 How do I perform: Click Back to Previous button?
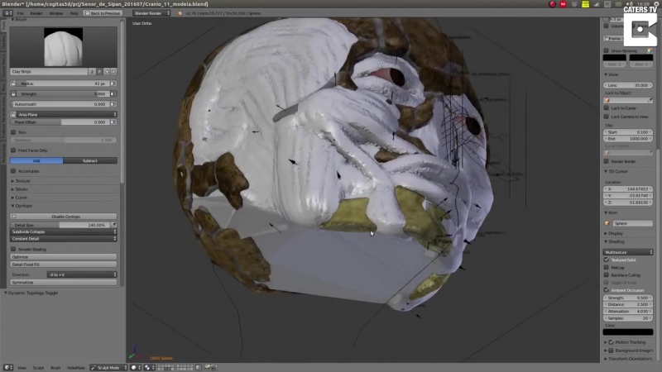103,13
